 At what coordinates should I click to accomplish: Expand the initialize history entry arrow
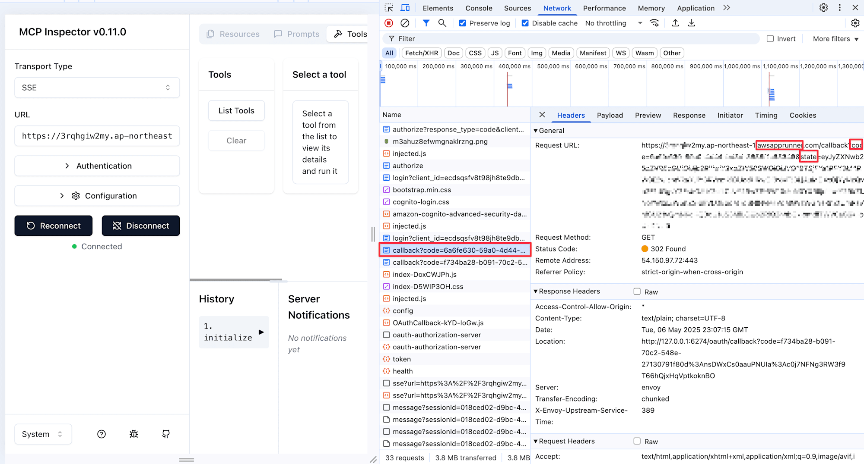(261, 332)
